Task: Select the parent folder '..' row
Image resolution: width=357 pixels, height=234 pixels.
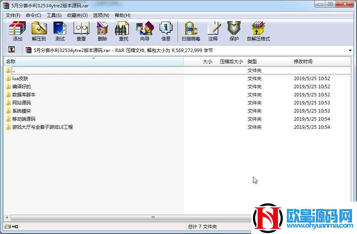Action: point(178,71)
